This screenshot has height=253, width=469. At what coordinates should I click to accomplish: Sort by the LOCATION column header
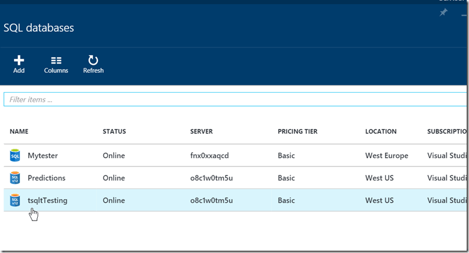381,131
